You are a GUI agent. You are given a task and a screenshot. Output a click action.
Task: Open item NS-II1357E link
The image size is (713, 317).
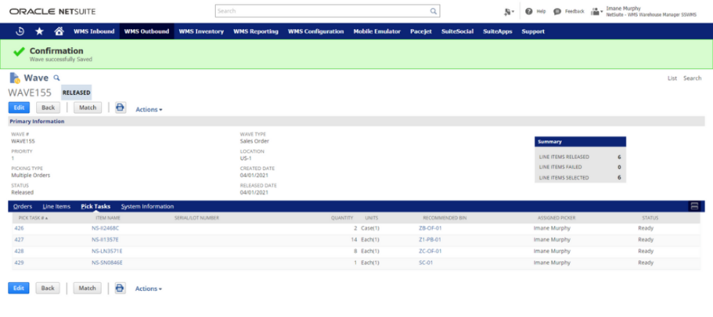106,240
